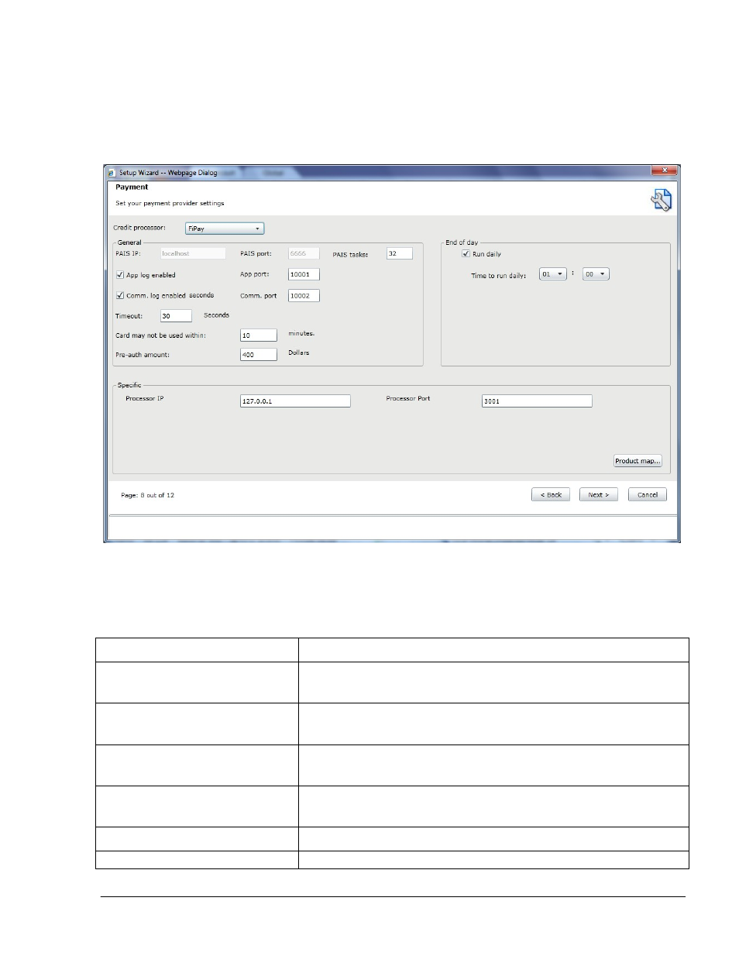The height and width of the screenshot is (956, 739).
Task: Go back with the Back button
Action: pos(551,495)
